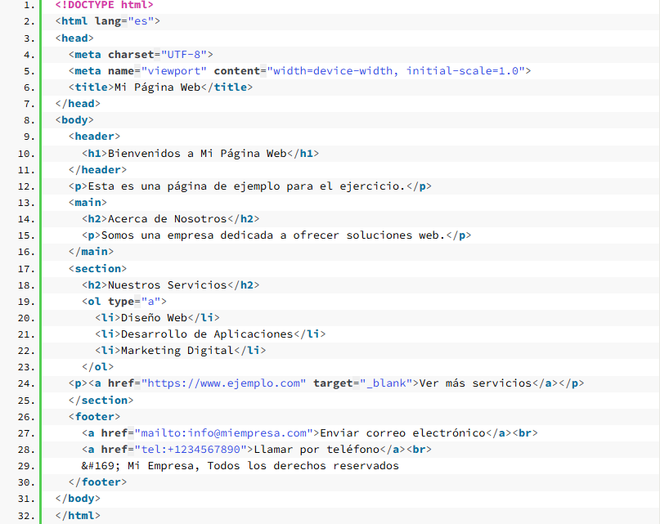Click the tel:+1234567890 href value

pos(186,450)
